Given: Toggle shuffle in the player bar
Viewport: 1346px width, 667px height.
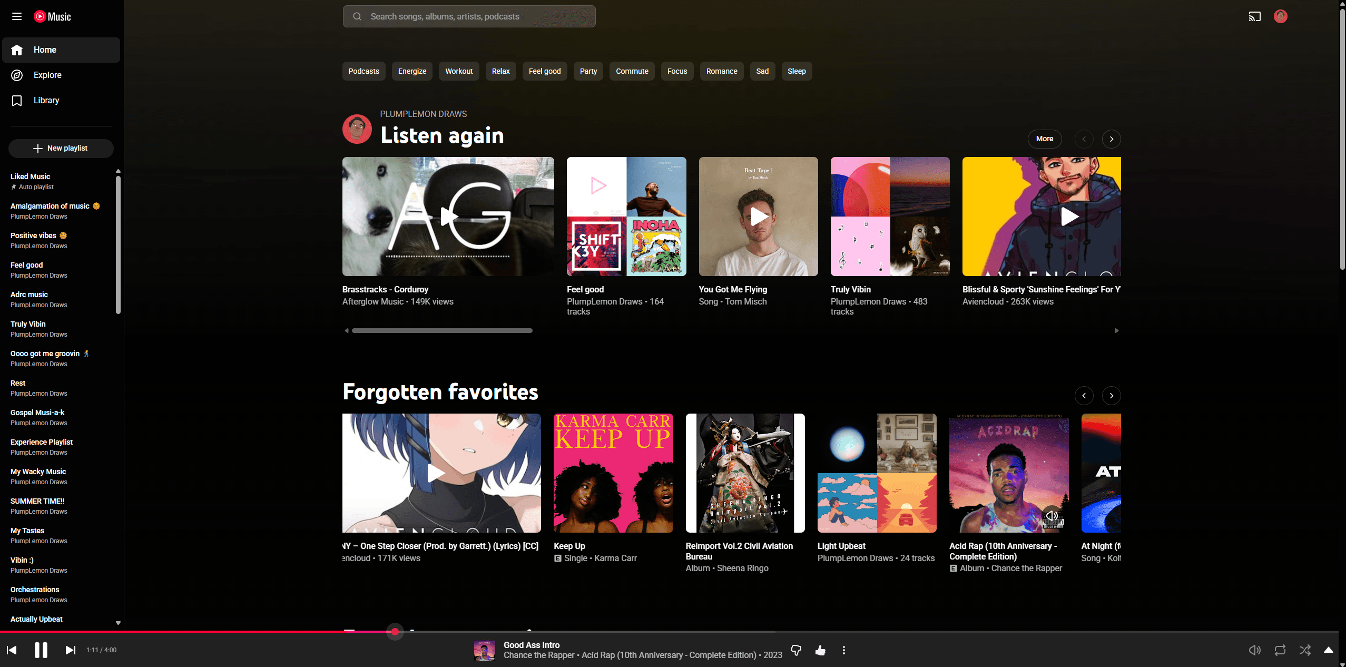Looking at the screenshot, I should tap(1305, 650).
